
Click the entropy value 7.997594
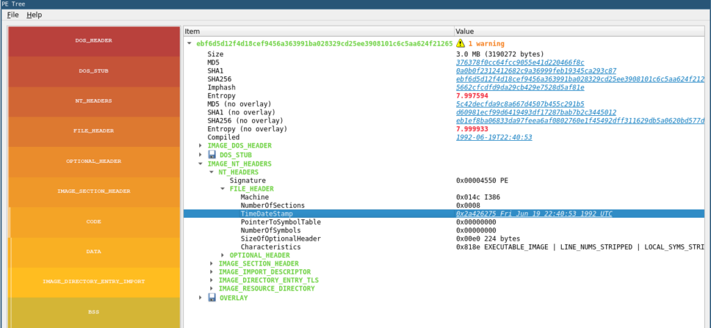[x=472, y=96]
